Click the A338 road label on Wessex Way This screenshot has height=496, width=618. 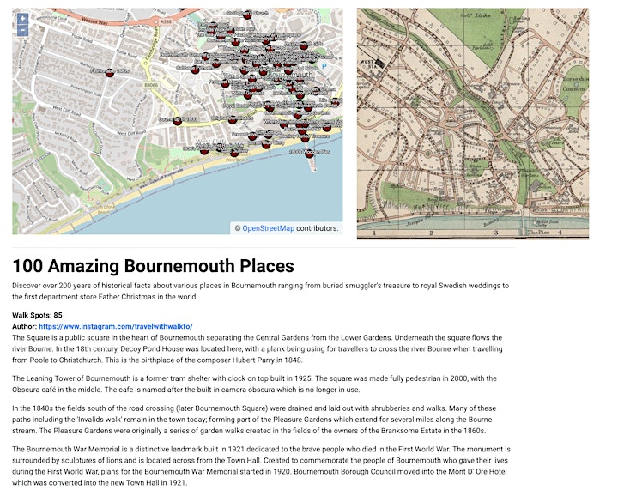(x=166, y=21)
